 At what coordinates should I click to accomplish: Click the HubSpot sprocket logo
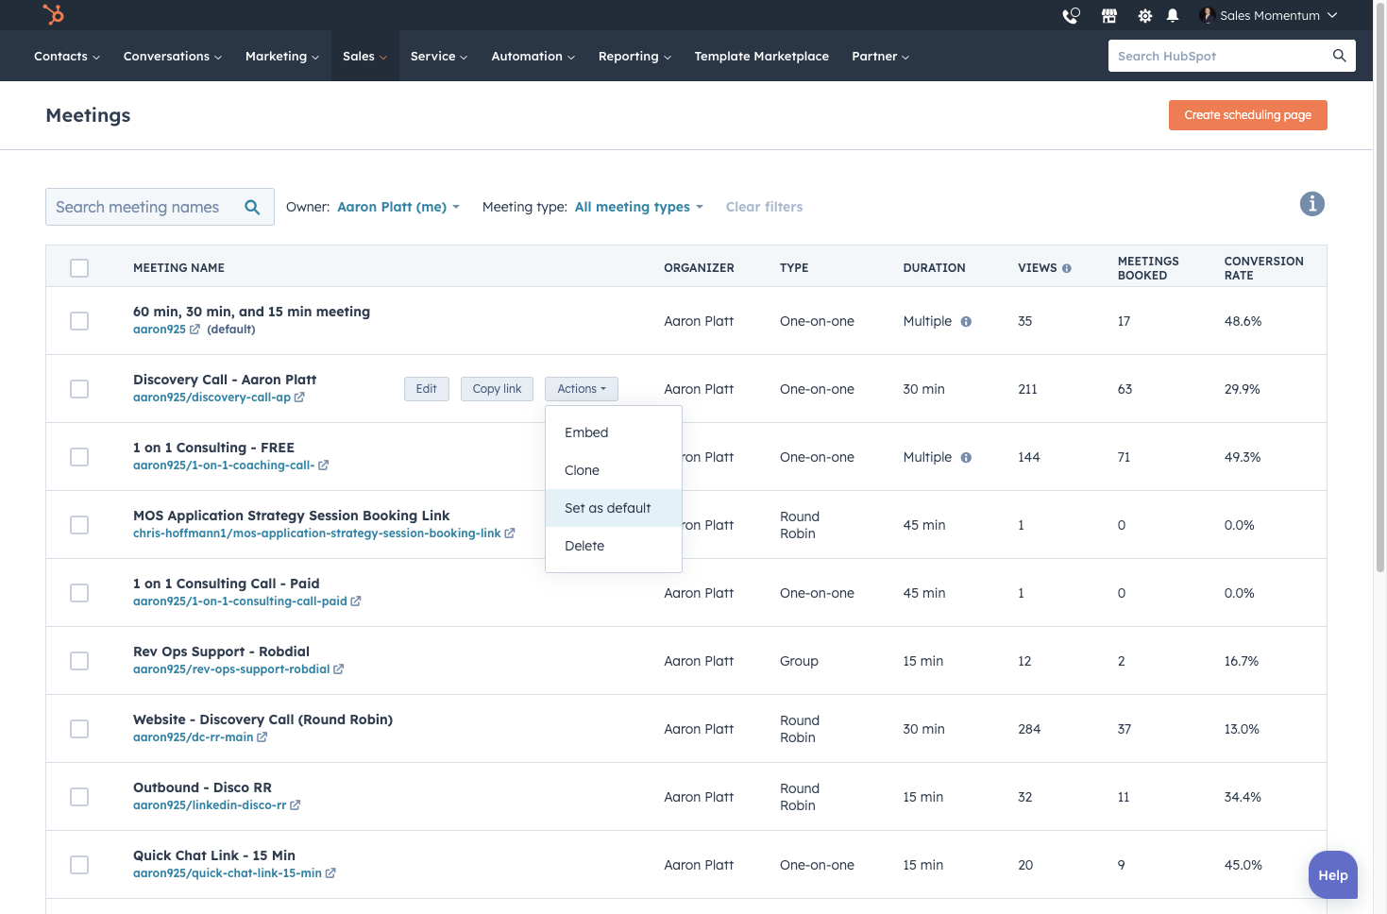tap(54, 14)
